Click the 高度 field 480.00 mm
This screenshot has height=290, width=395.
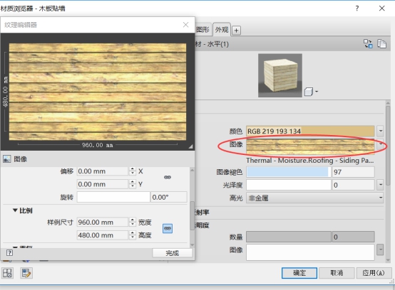[x=103, y=235]
